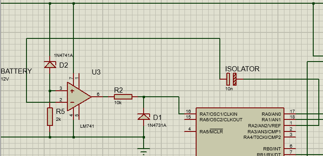Image resolution: width=323 pixels, height=156 pixels.
Task: Select the BATTERY label
Action: (x=16, y=71)
